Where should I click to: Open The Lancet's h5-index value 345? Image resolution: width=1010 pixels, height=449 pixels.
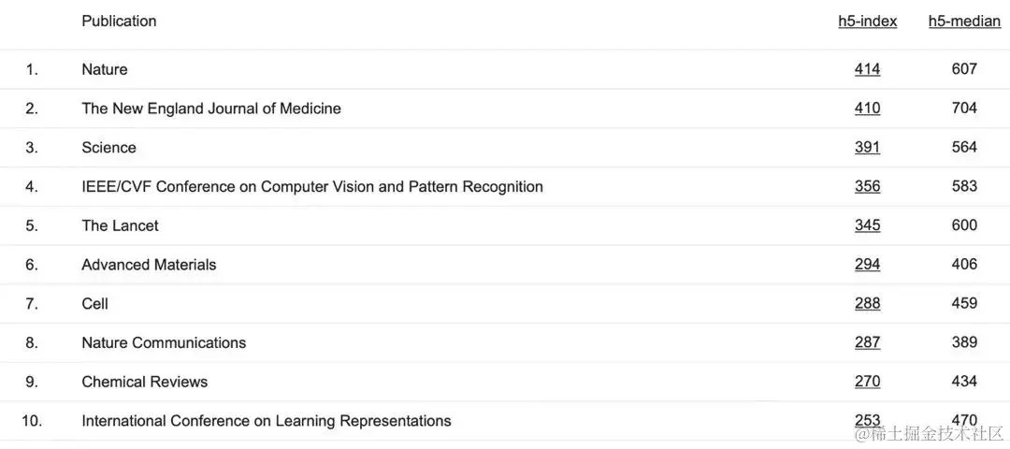(x=867, y=225)
